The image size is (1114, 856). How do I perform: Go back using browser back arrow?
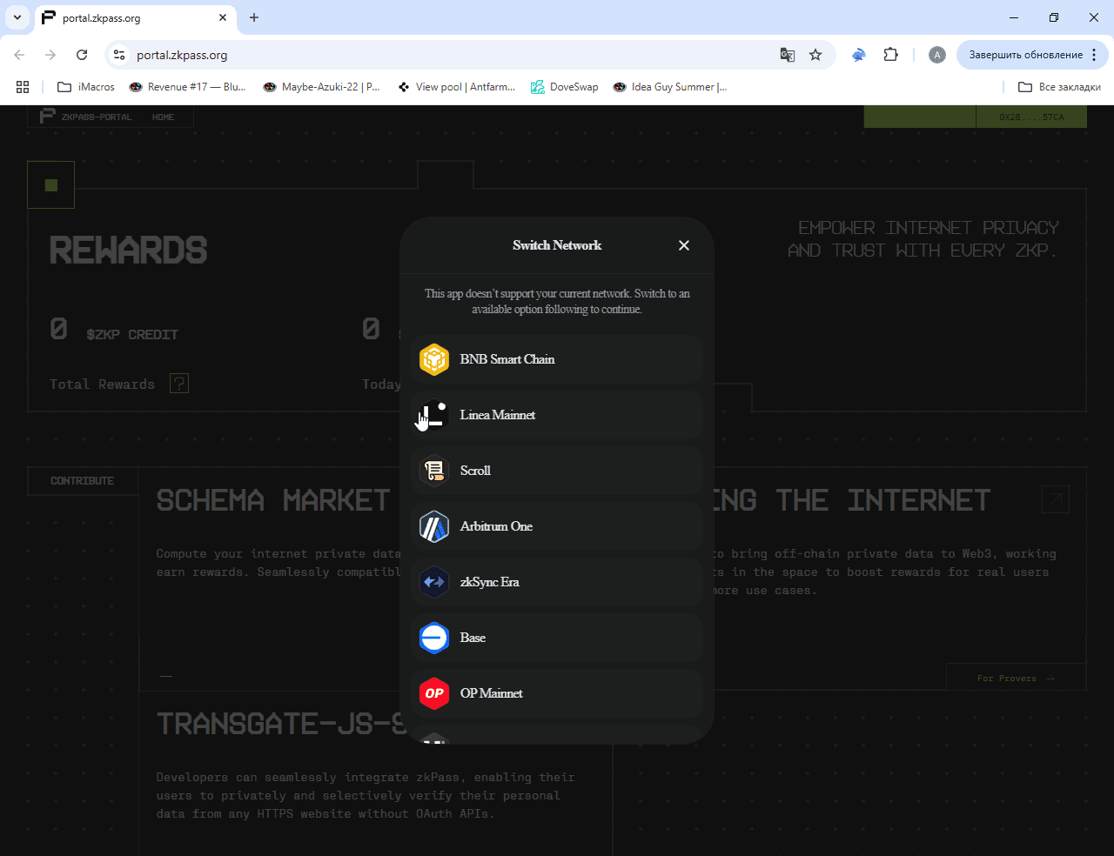pyautogui.click(x=20, y=55)
